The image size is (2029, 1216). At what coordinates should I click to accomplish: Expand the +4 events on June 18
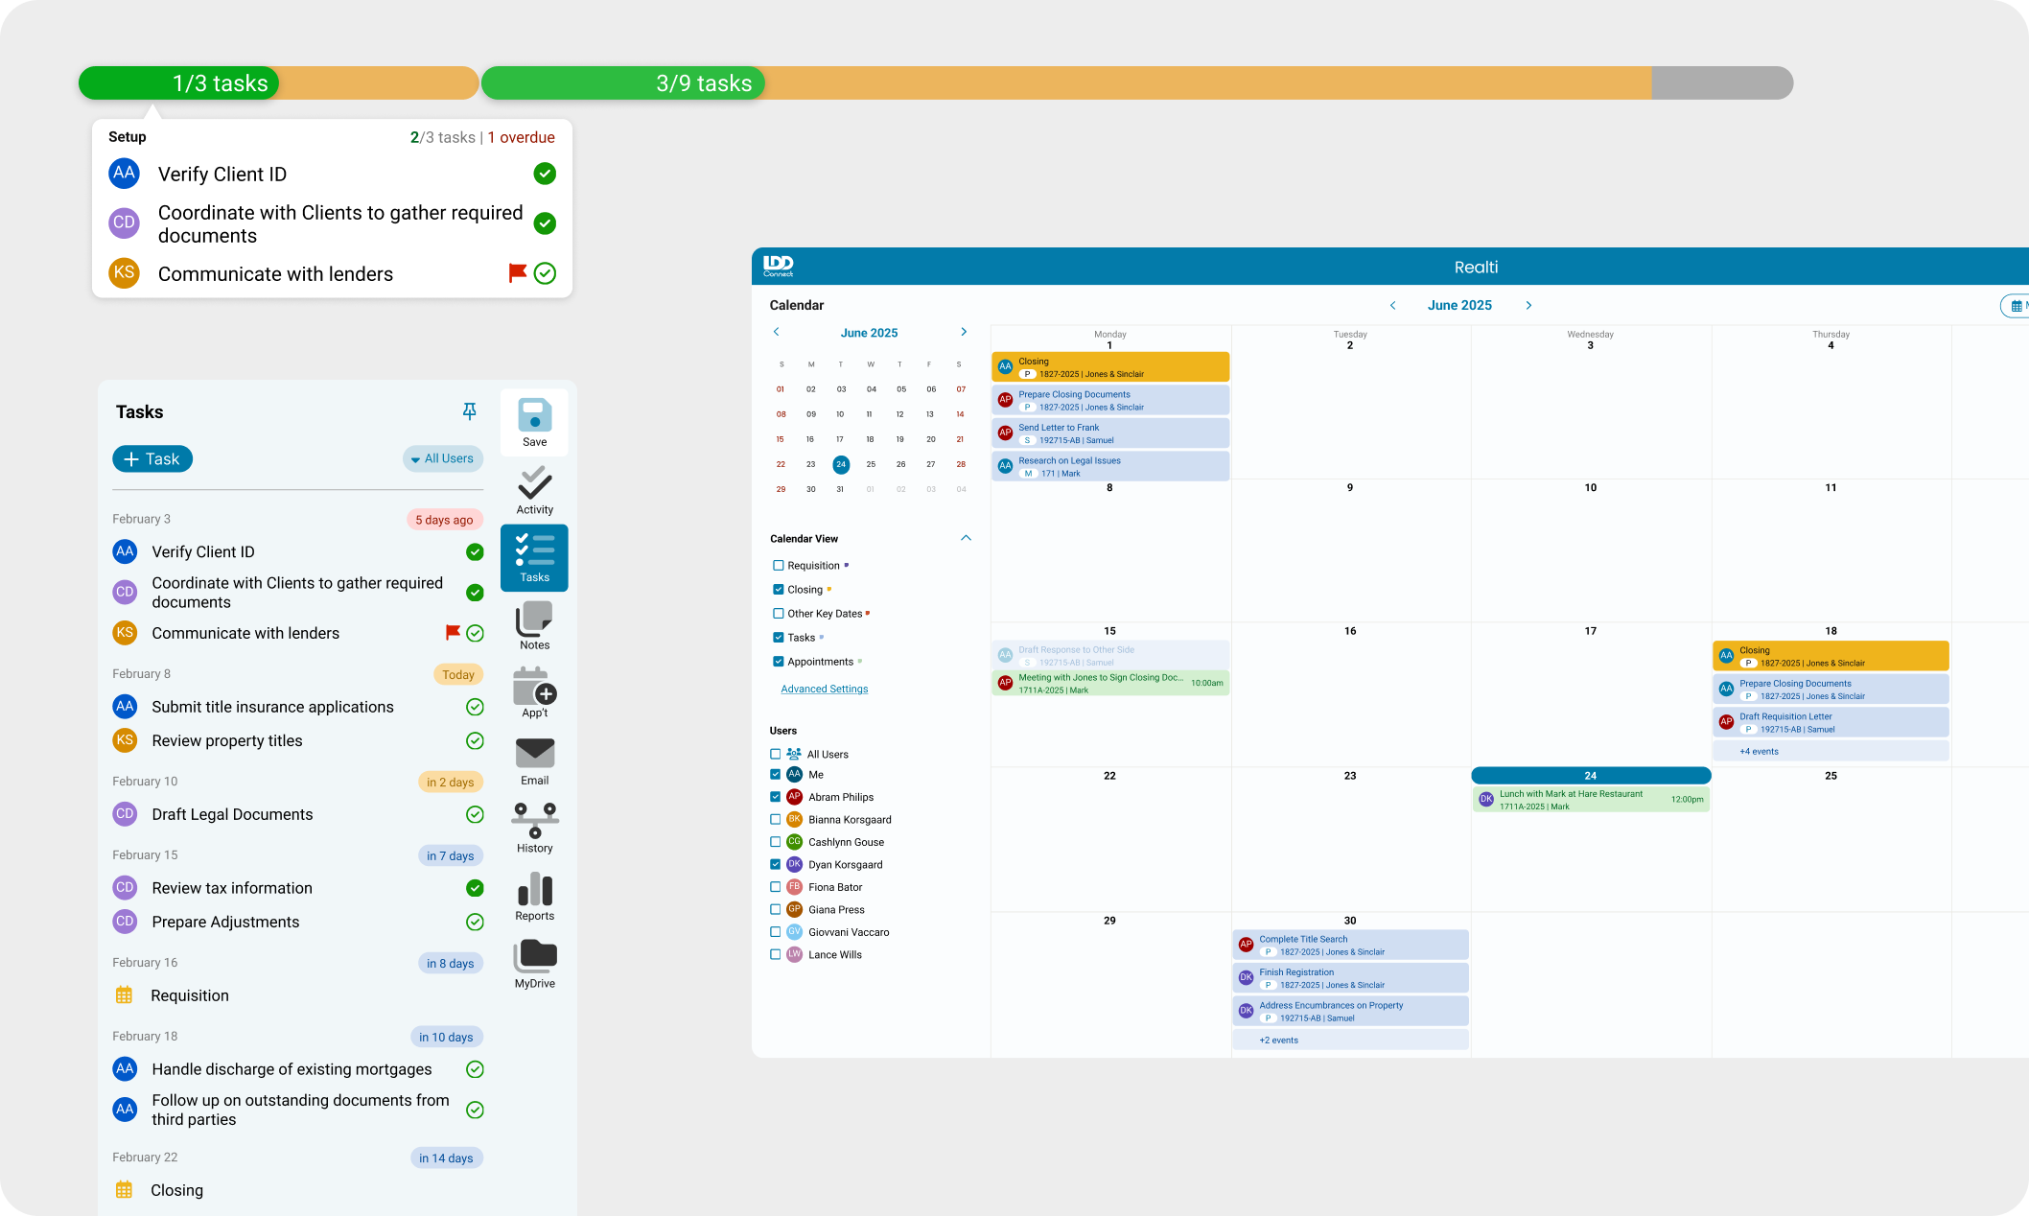1759,752
